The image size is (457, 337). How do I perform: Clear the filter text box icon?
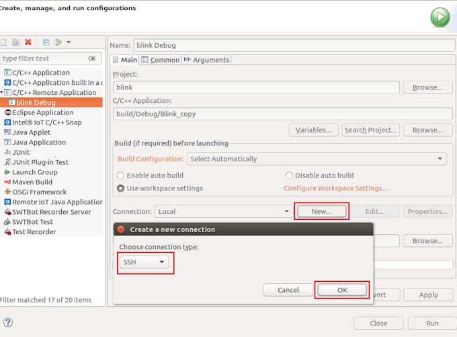click(x=92, y=59)
